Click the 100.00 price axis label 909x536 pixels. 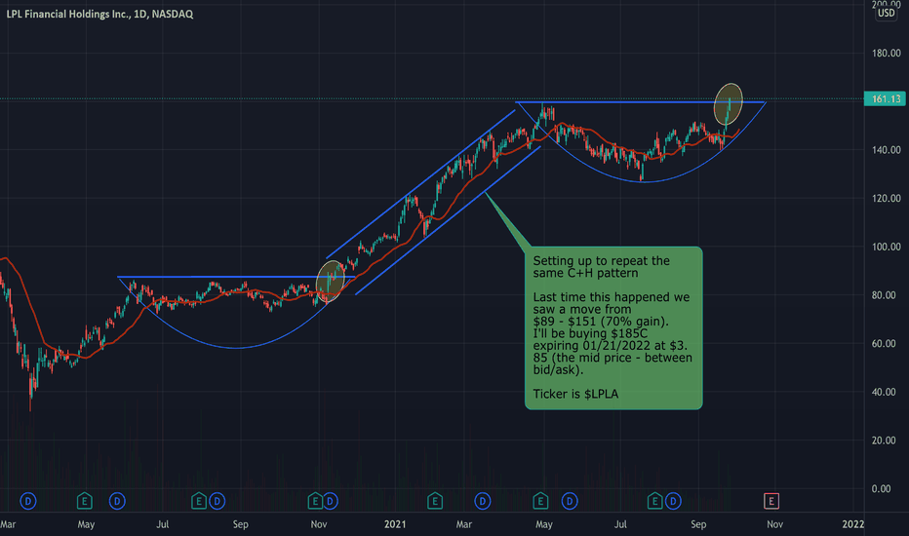887,247
